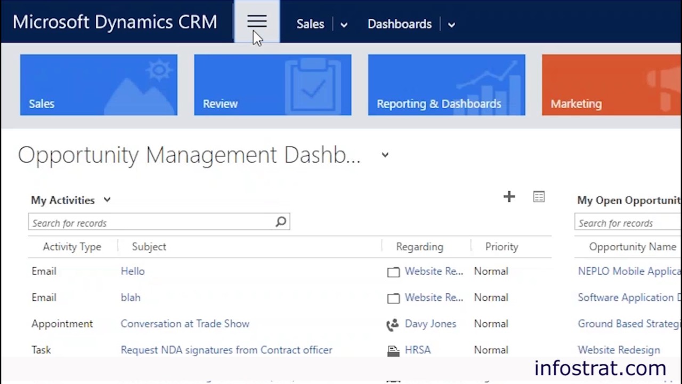Click the plus icon to add activity

click(x=509, y=197)
